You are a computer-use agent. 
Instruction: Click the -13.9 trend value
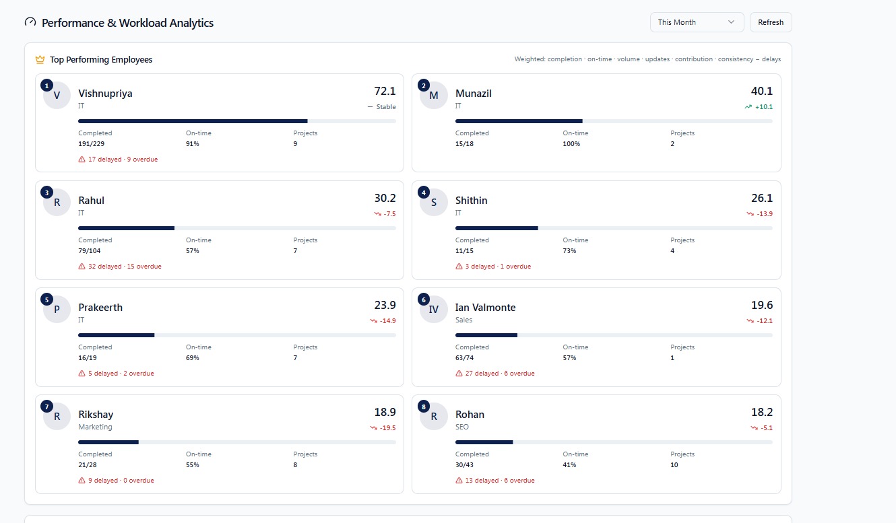[765, 214]
